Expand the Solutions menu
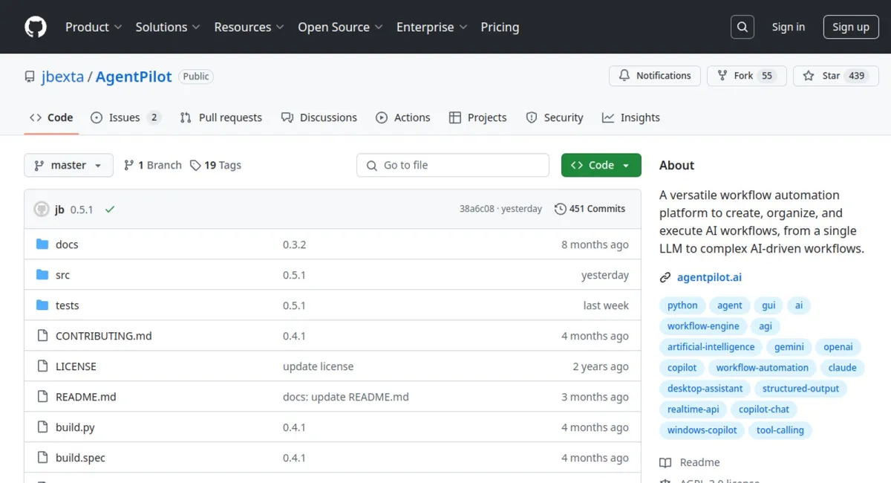 click(168, 27)
